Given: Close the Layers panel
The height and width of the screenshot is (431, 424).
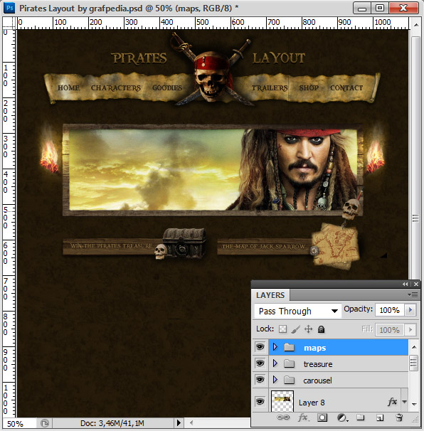Looking at the screenshot, I should point(416,284).
